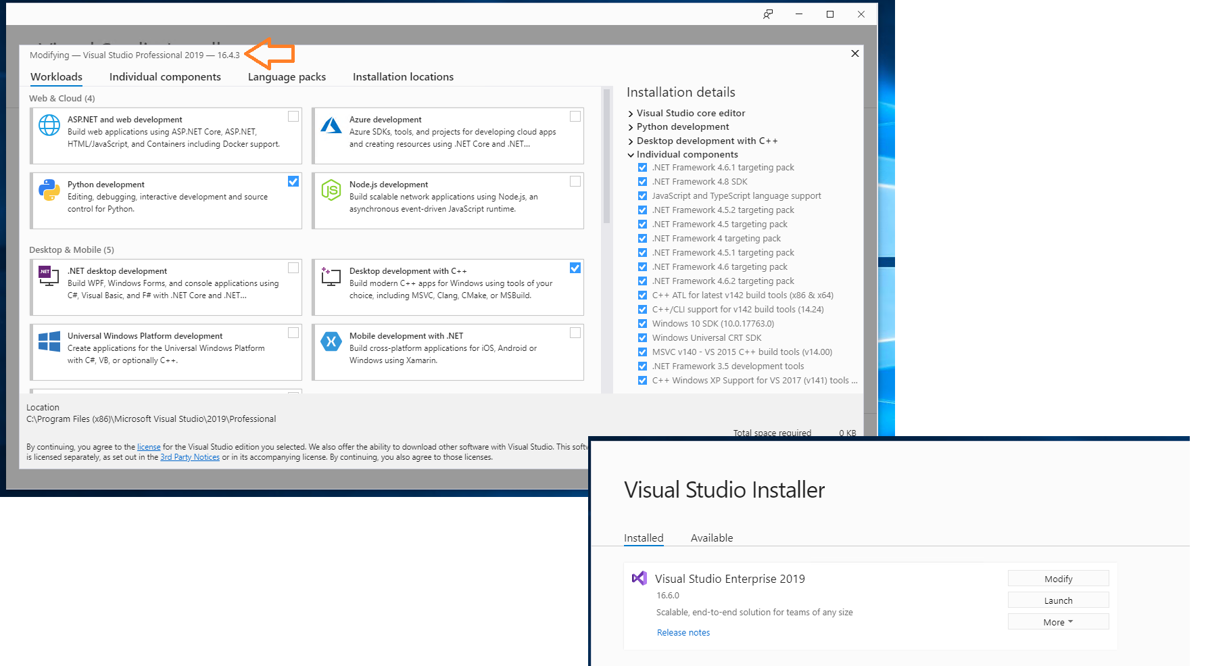The image size is (1231, 666).
Task: Switch to the Available tab in Visual Studio Installer
Action: coord(712,538)
